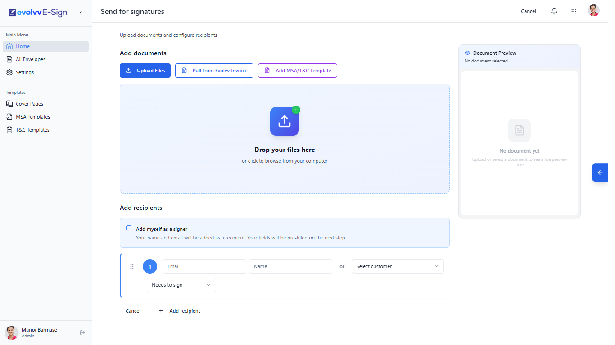615x345 pixels.
Task: Click the evolvv E-Sign logo
Action: tap(38, 12)
